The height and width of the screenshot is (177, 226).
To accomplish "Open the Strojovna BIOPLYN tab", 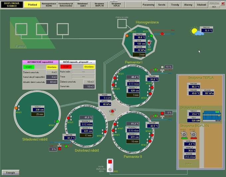I will (99, 5).
